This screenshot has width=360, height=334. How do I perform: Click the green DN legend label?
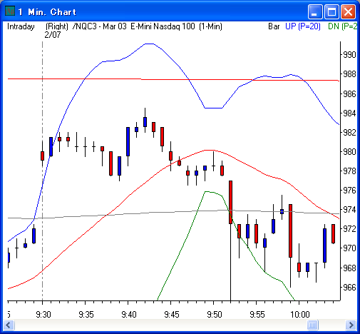pyautogui.click(x=342, y=26)
